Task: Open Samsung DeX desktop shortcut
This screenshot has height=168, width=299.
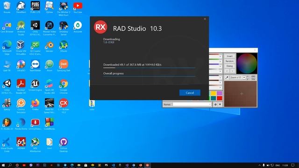Action: coord(64,66)
